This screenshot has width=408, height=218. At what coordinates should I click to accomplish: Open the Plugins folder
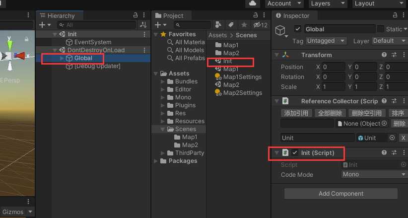[x=181, y=105]
